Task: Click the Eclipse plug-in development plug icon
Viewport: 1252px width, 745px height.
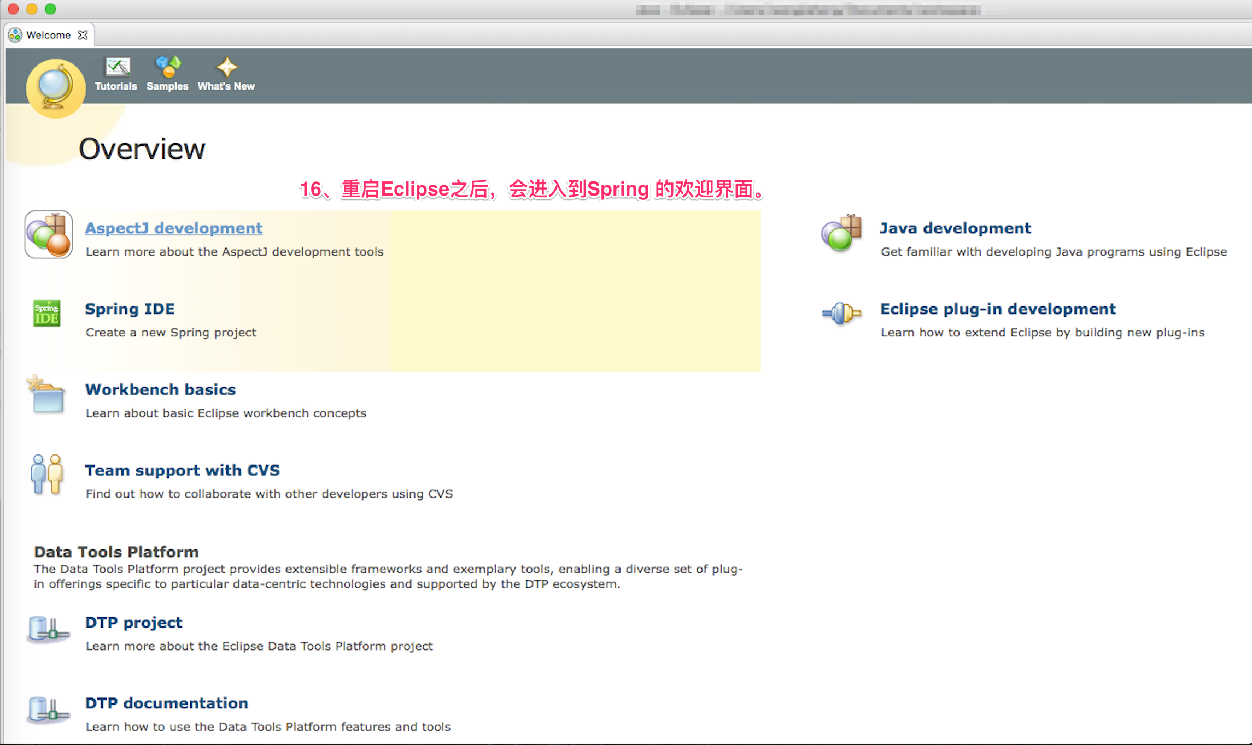Action: pyautogui.click(x=842, y=314)
